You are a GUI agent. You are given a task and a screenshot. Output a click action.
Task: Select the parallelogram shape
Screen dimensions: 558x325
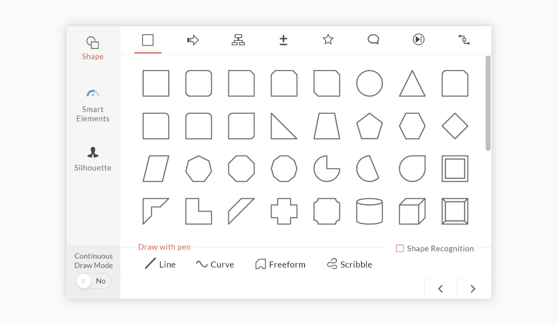click(x=156, y=169)
